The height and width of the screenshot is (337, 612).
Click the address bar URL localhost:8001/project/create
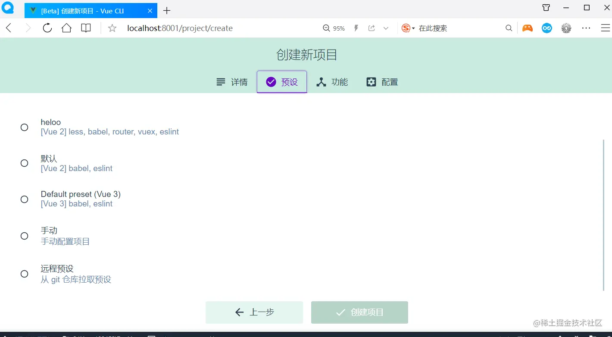tap(180, 28)
